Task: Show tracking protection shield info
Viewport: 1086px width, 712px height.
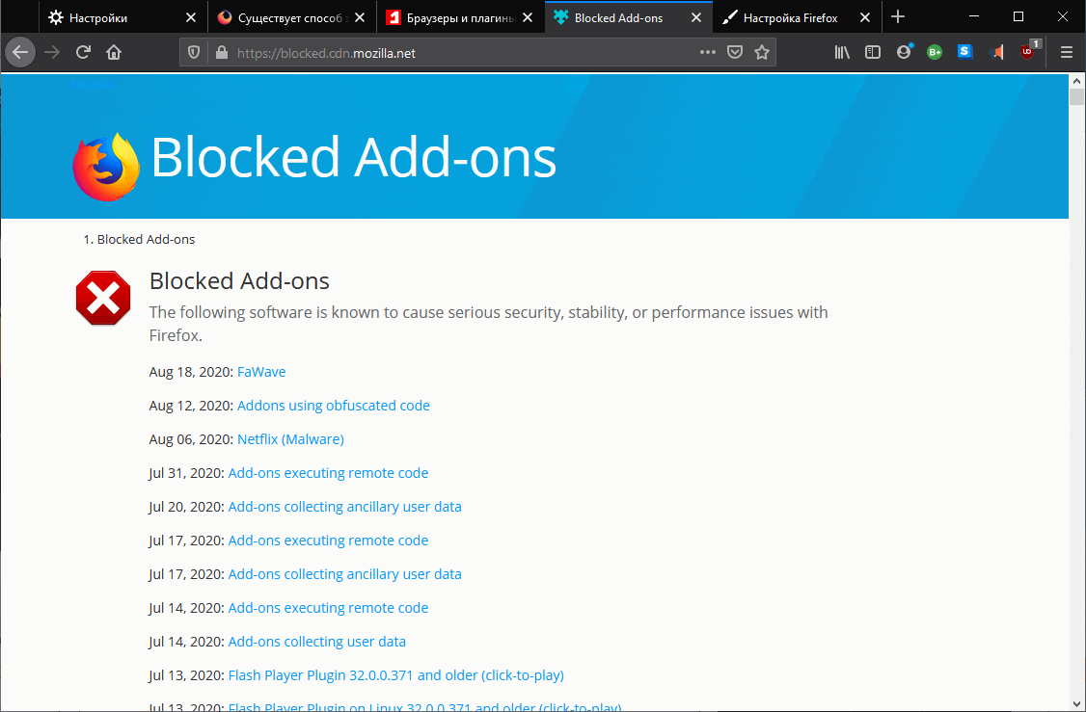Action: [194, 53]
